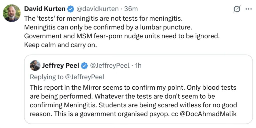Open the post via the 36m timestamp
Image resolution: width=256 pixels, height=128 pixels.
(x=131, y=9)
